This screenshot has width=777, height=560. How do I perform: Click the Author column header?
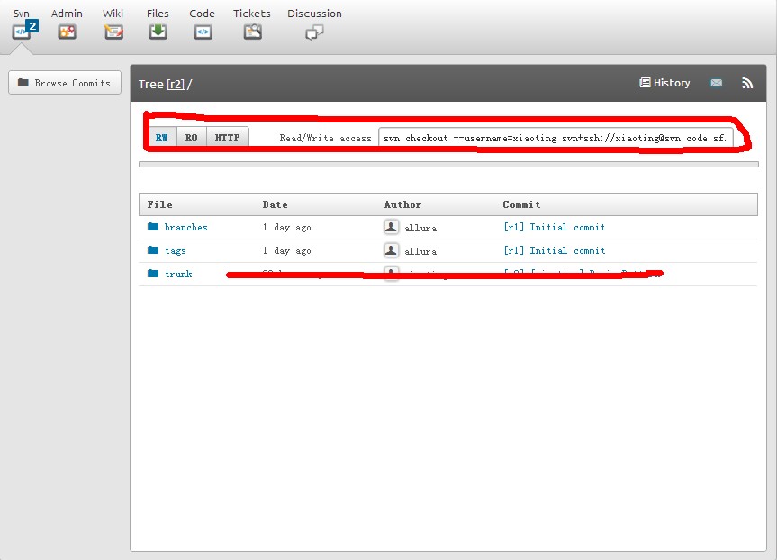pyautogui.click(x=402, y=204)
